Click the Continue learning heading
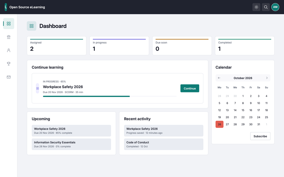This screenshot has width=284, height=177. pyautogui.click(x=48, y=67)
